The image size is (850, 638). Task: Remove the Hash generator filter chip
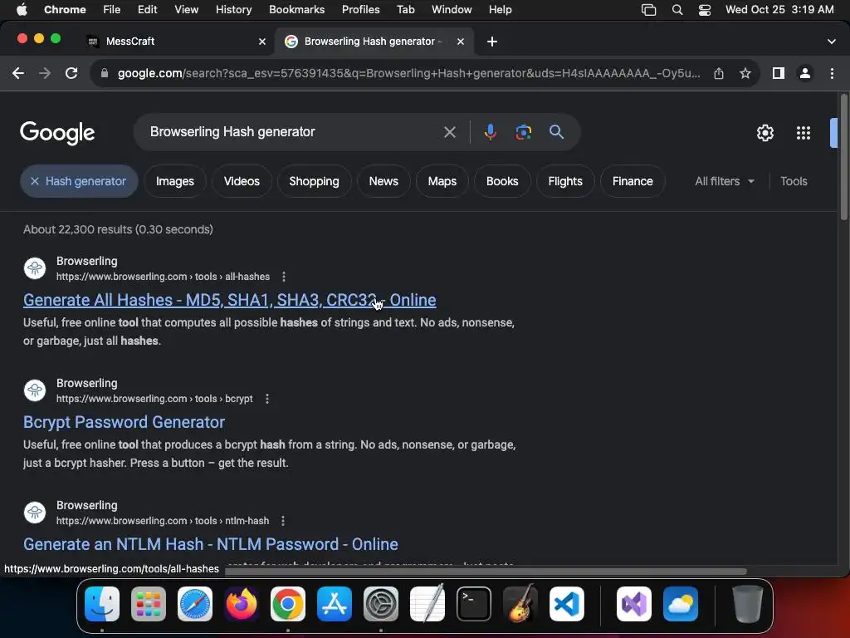coord(35,181)
